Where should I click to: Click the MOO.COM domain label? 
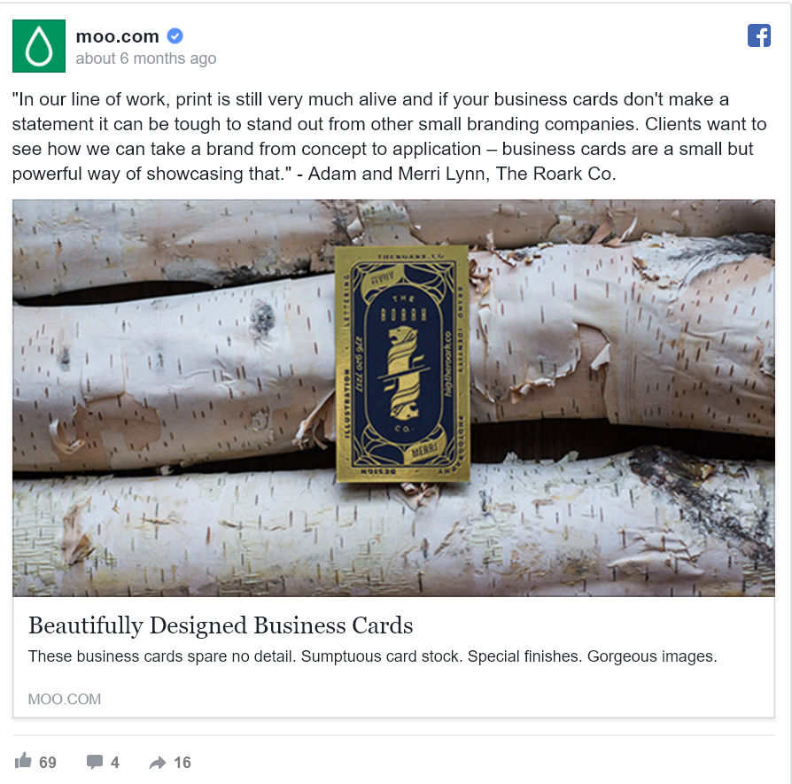click(65, 699)
